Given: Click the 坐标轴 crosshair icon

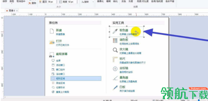Looking at the screenshot, I should pos(115,69).
